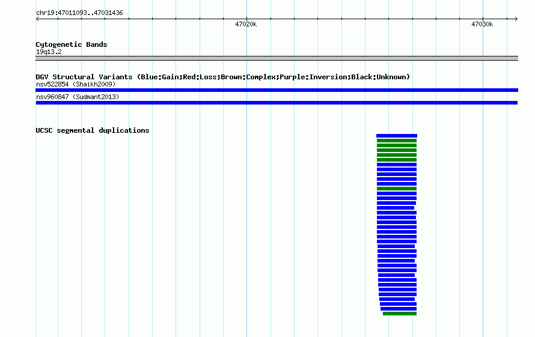Click the nsv522854 (Shaikh2009) variant bar
Viewport: 535px width, 337px height.
coord(277,90)
